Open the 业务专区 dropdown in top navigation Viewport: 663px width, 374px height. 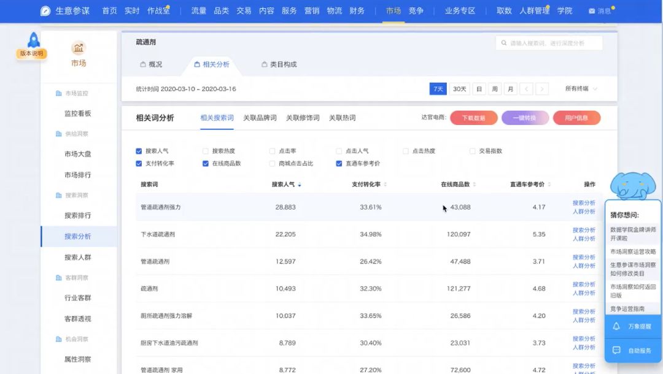(x=460, y=10)
